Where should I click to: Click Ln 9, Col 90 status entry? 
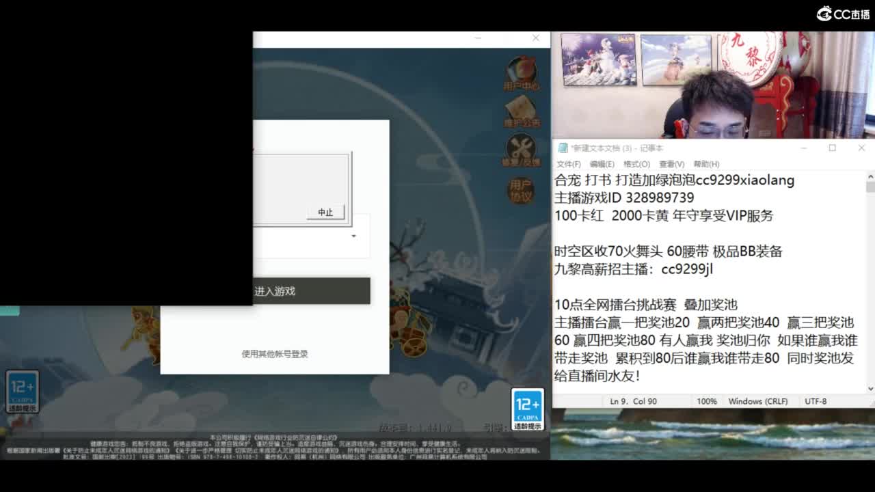coord(633,401)
